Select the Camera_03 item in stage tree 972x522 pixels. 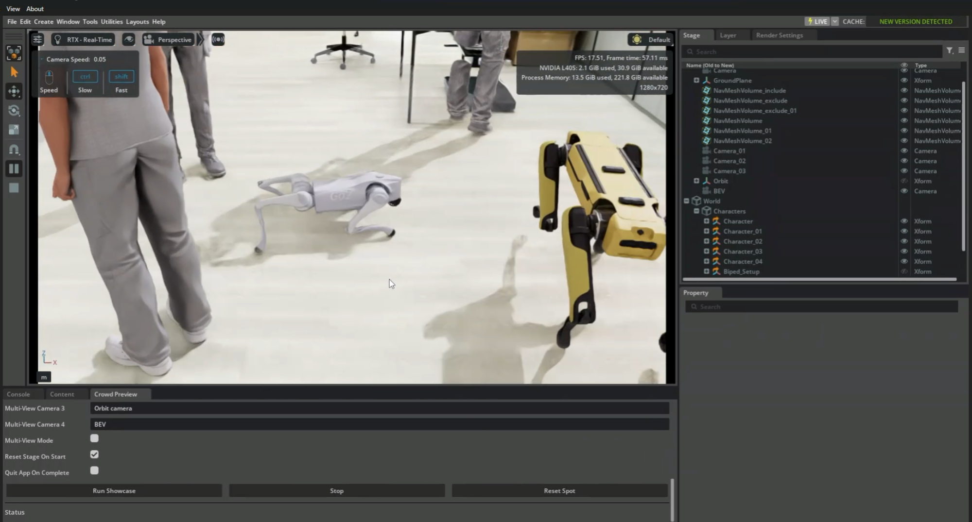729,171
